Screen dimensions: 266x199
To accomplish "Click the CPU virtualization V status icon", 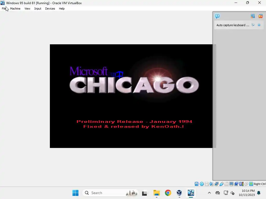I will click(241, 184).
